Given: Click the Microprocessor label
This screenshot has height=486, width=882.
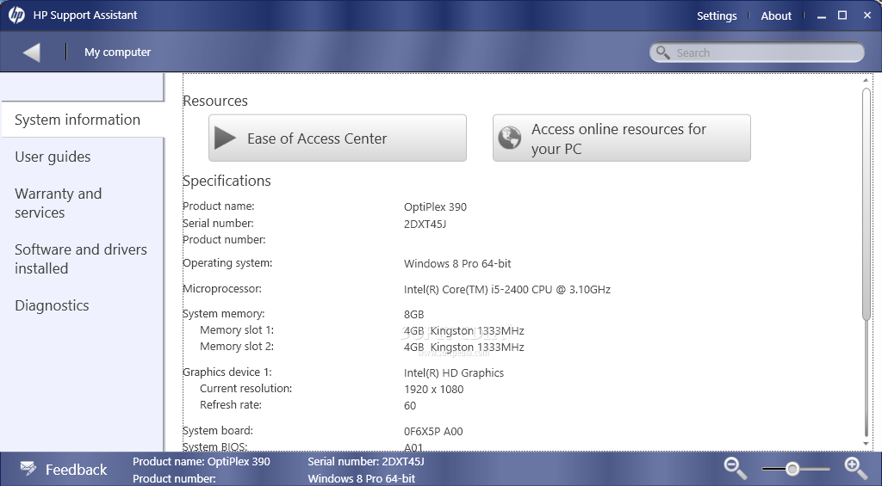Looking at the screenshot, I should pyautogui.click(x=222, y=289).
